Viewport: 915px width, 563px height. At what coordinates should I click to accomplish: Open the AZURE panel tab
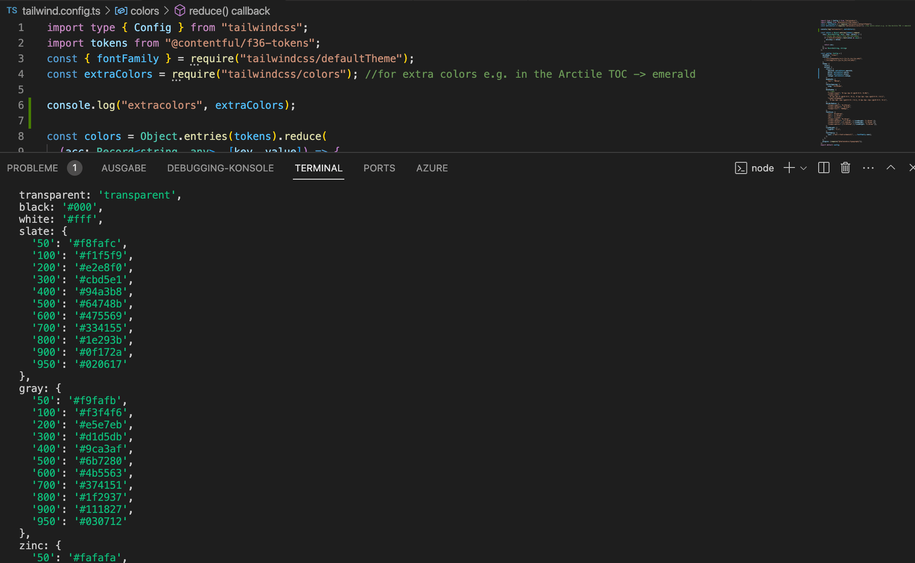click(432, 168)
